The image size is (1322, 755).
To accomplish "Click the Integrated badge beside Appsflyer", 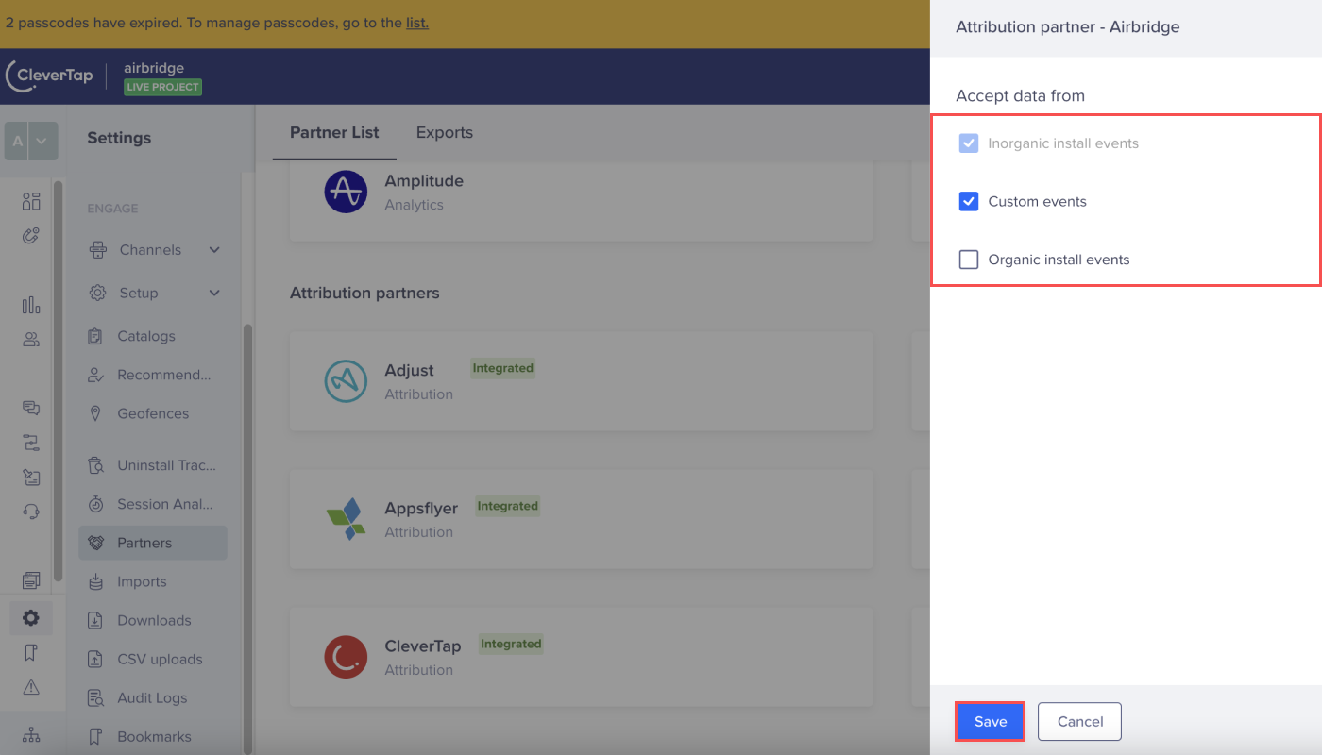I will point(507,506).
